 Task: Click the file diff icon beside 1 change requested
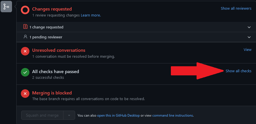(25, 27)
